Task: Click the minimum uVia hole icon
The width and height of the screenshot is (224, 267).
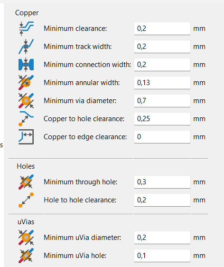Action: (26, 256)
